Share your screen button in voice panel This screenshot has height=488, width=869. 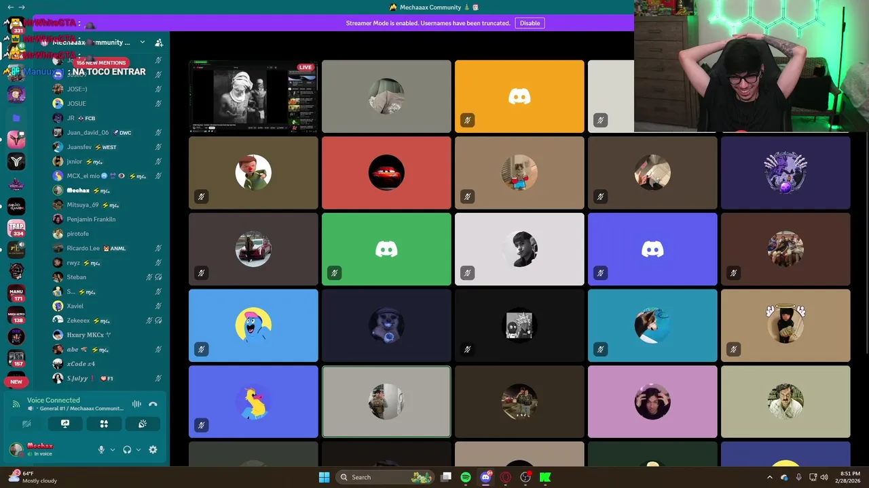point(65,424)
